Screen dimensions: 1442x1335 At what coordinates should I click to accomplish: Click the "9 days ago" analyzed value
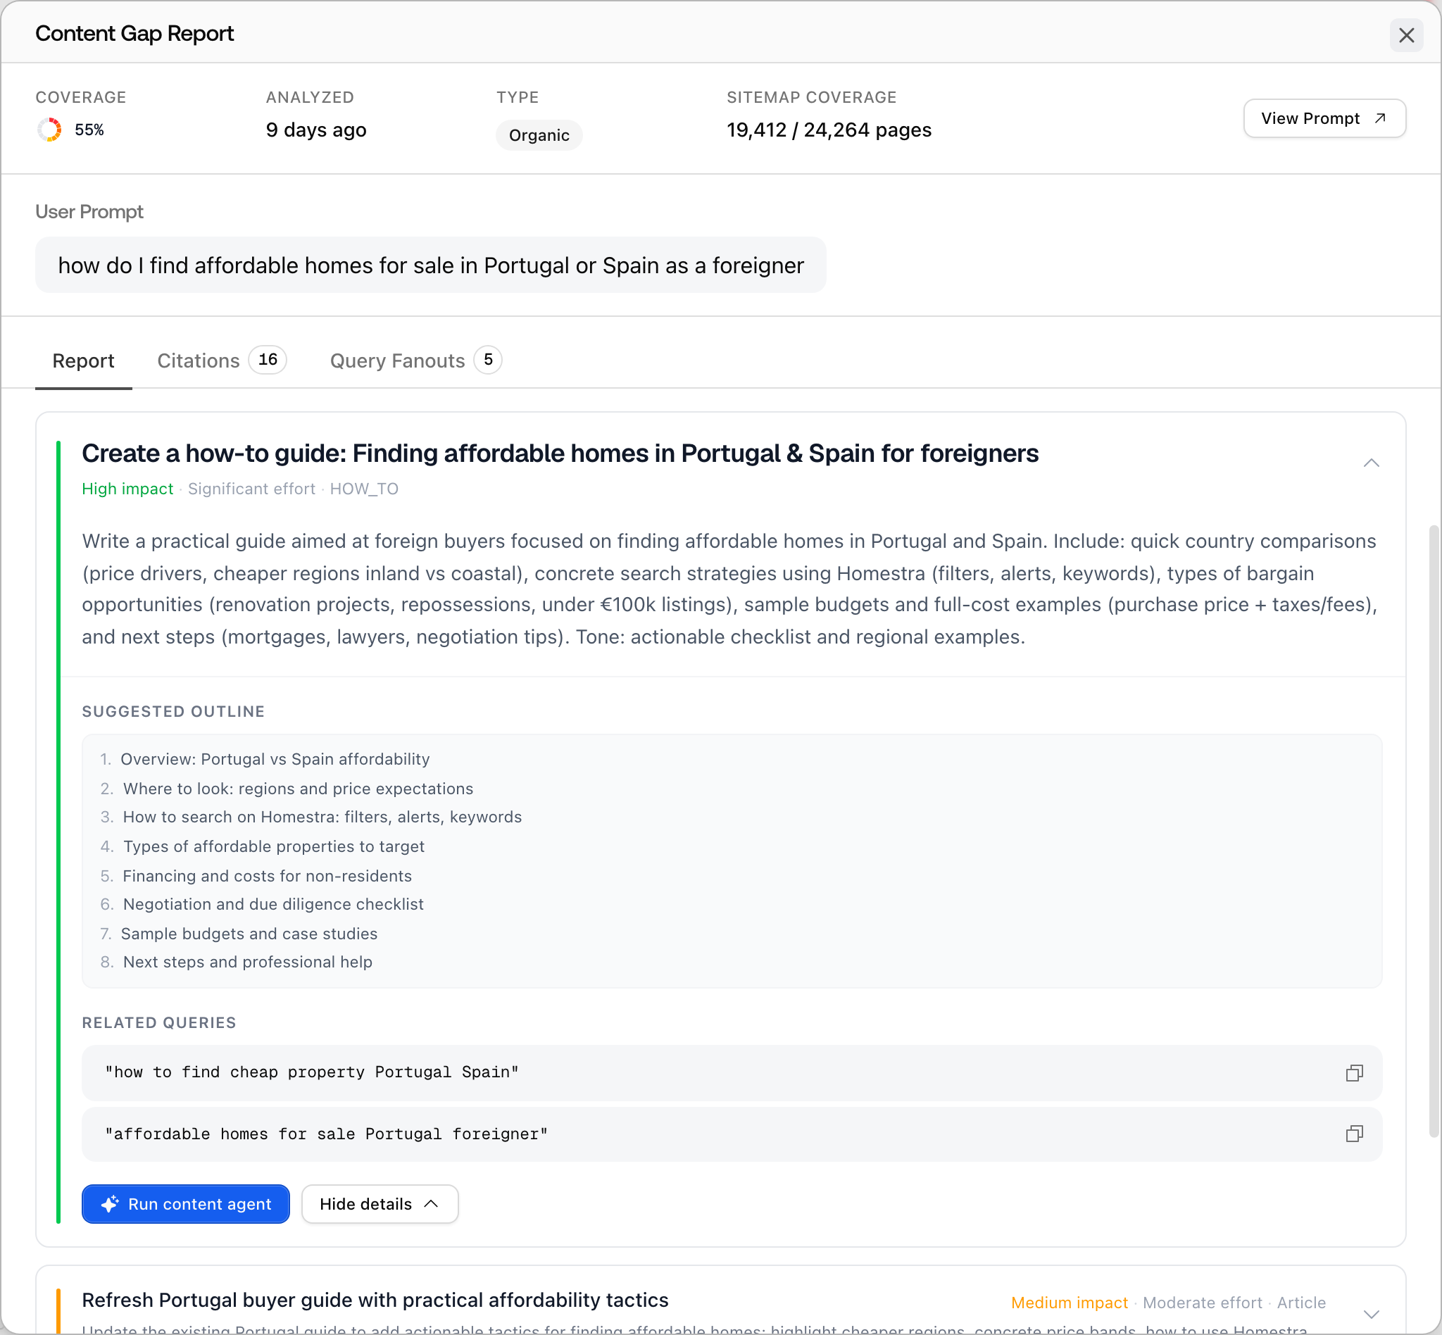tap(315, 130)
